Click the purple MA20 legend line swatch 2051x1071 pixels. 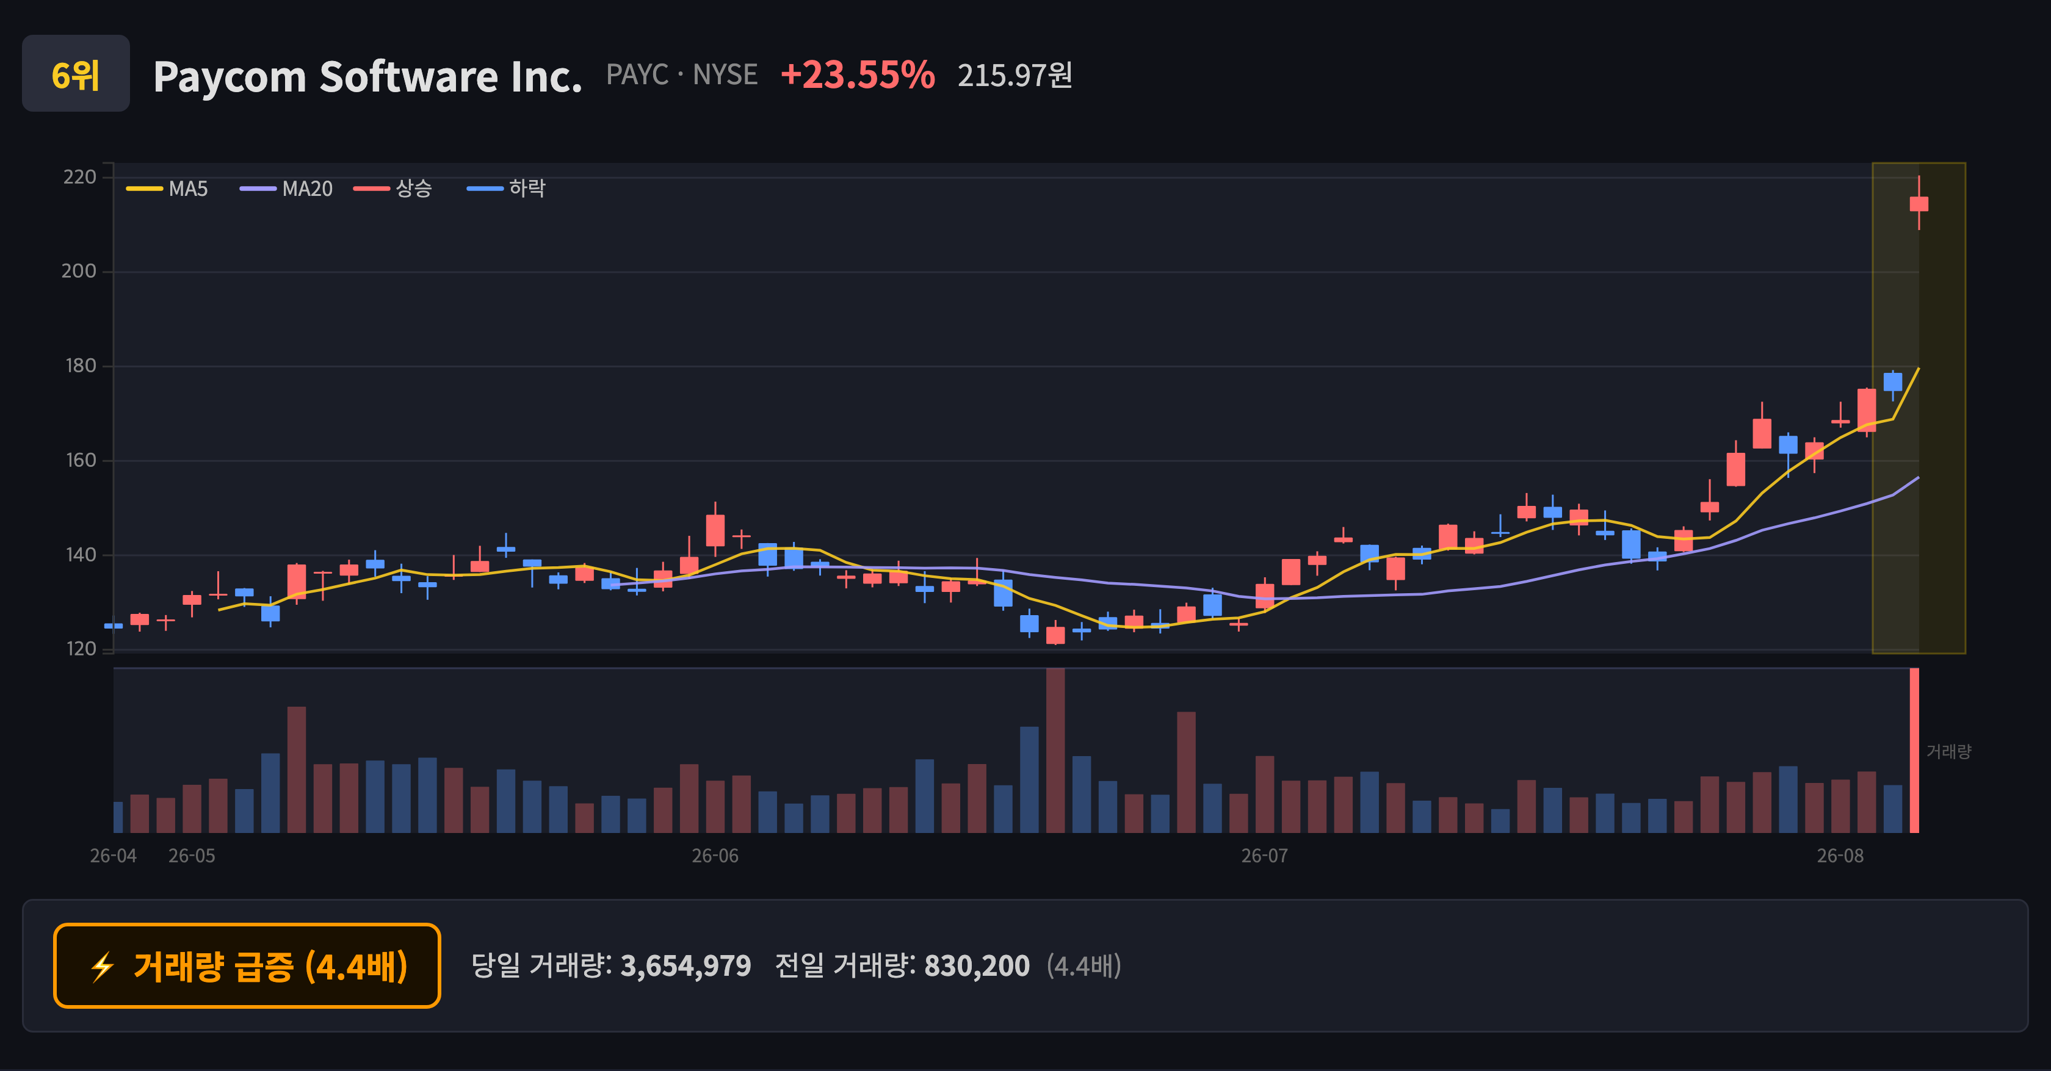tap(258, 189)
